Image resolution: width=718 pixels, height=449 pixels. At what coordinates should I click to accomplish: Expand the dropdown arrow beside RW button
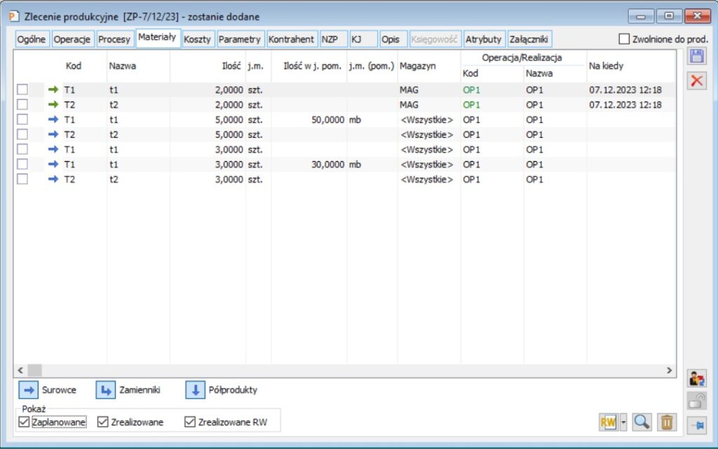623,422
